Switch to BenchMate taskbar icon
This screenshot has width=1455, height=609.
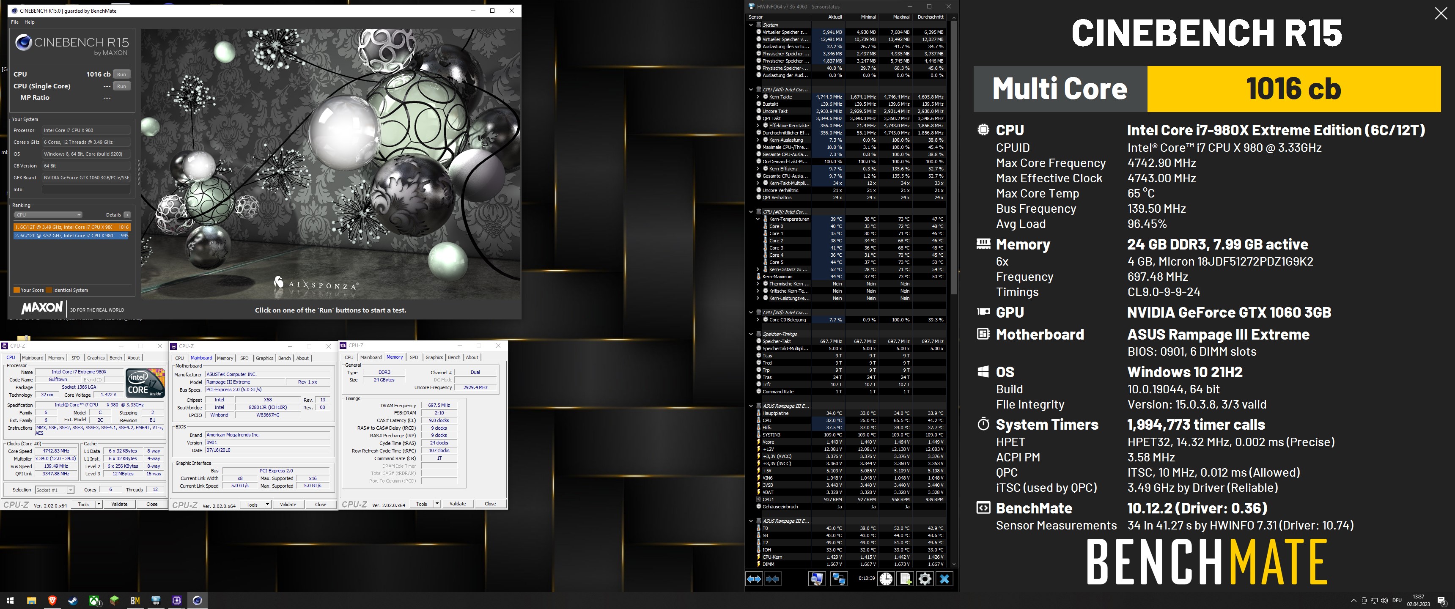[135, 601]
